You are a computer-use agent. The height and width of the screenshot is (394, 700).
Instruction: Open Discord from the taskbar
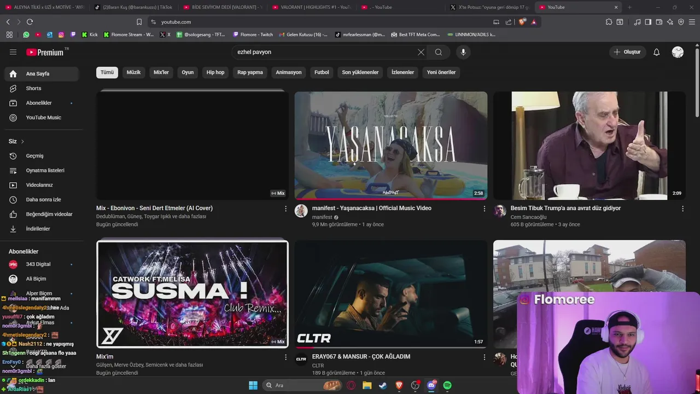click(431, 385)
